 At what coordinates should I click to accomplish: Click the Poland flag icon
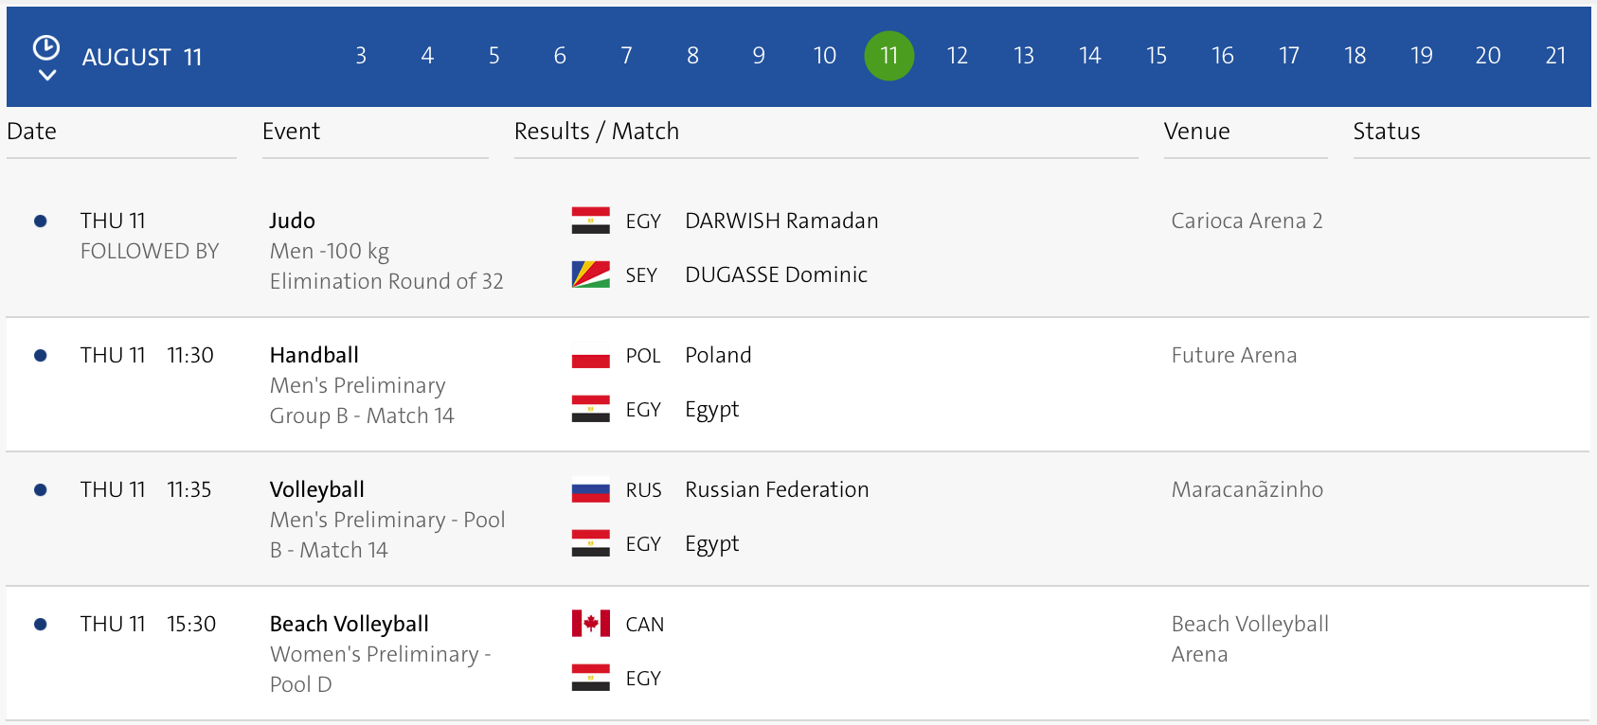click(x=590, y=356)
